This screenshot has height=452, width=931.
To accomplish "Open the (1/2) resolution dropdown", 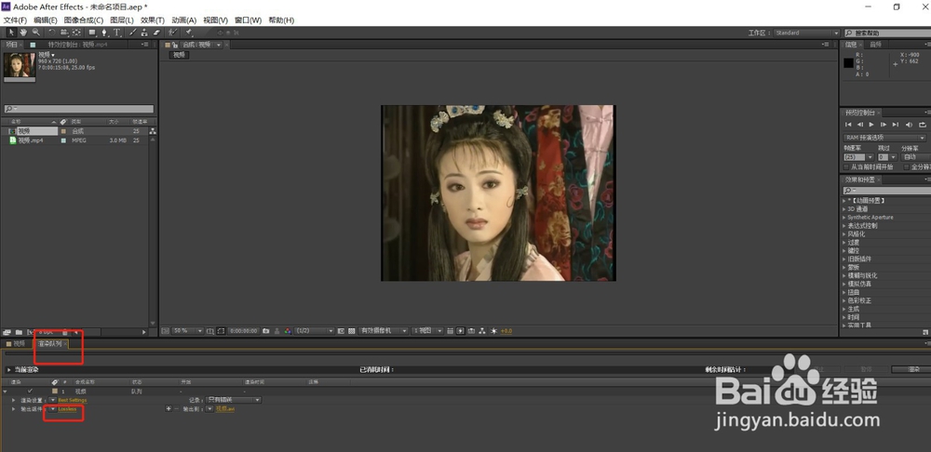I will click(x=316, y=331).
